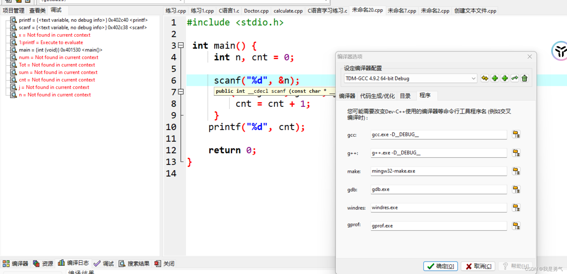The height and width of the screenshot is (274, 567).
Task: Switch to the 练习.cpp editor tab
Action: click(x=176, y=11)
